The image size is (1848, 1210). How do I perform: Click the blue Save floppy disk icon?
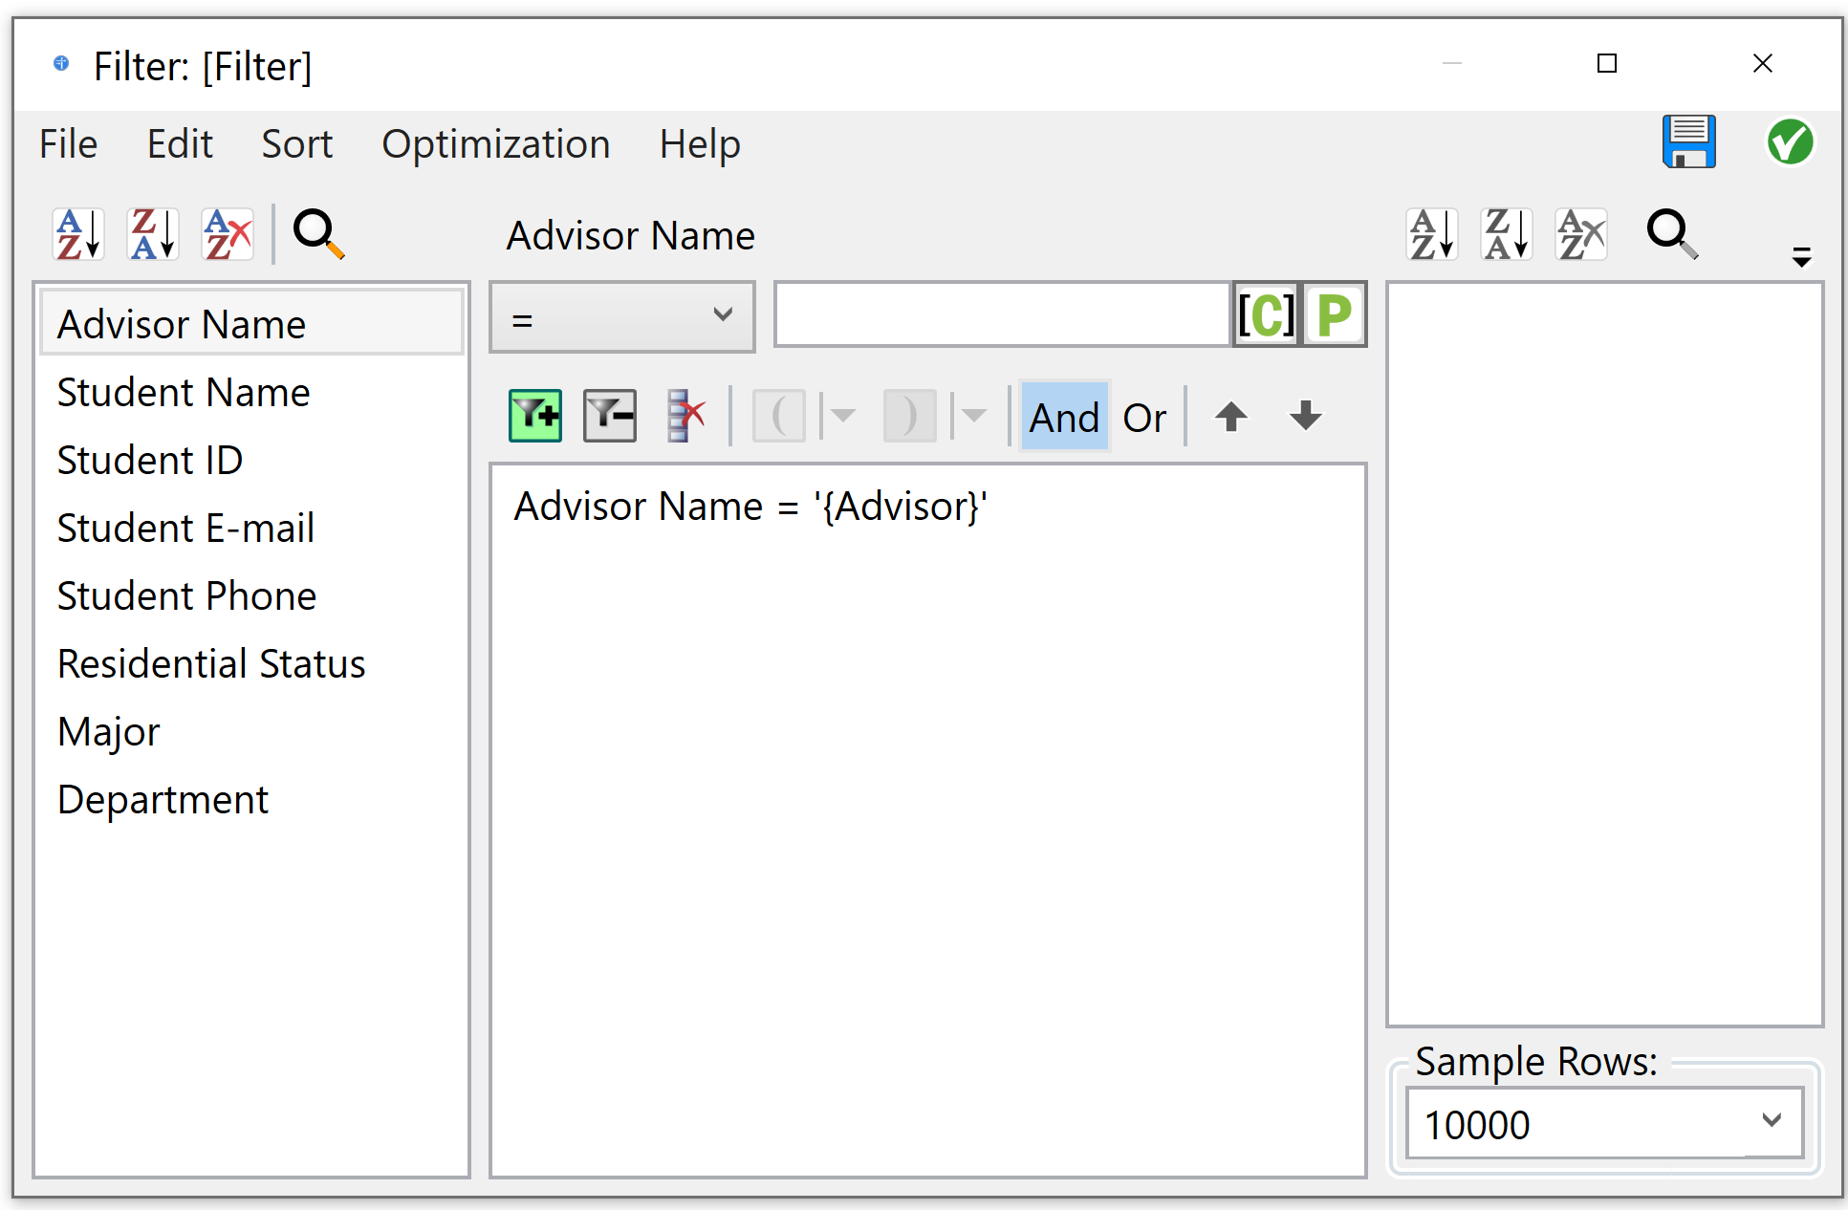[1688, 143]
